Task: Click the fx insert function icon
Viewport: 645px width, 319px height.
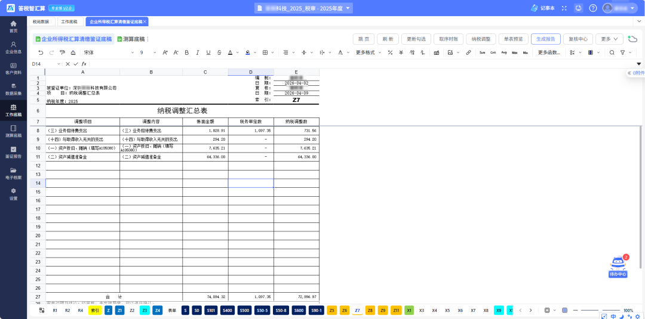Action: click(x=84, y=64)
